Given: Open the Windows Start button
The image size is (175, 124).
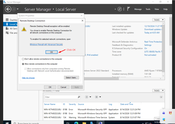Looking at the screenshot, I should (x=7, y=123).
